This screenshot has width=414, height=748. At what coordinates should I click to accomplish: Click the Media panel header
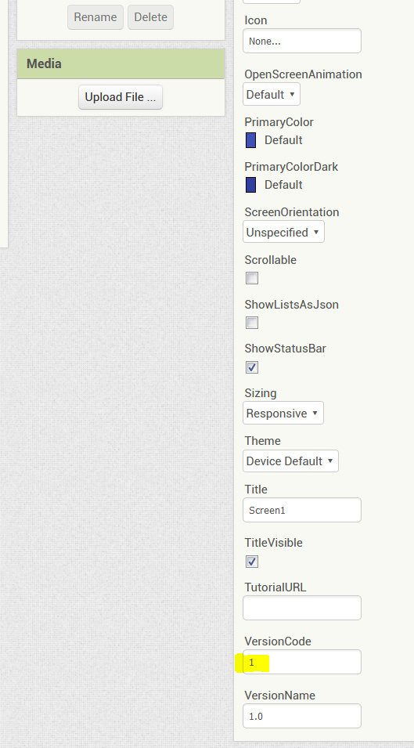coord(121,64)
